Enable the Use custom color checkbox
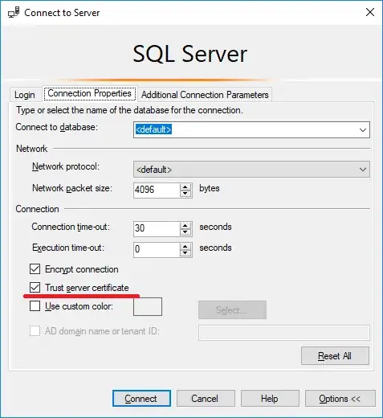The height and width of the screenshot is (418, 383). [x=35, y=305]
